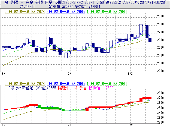The height and width of the screenshot is (129, 170).
Task: Click the red 陽転中 status text
Action: [x=64, y=88]
